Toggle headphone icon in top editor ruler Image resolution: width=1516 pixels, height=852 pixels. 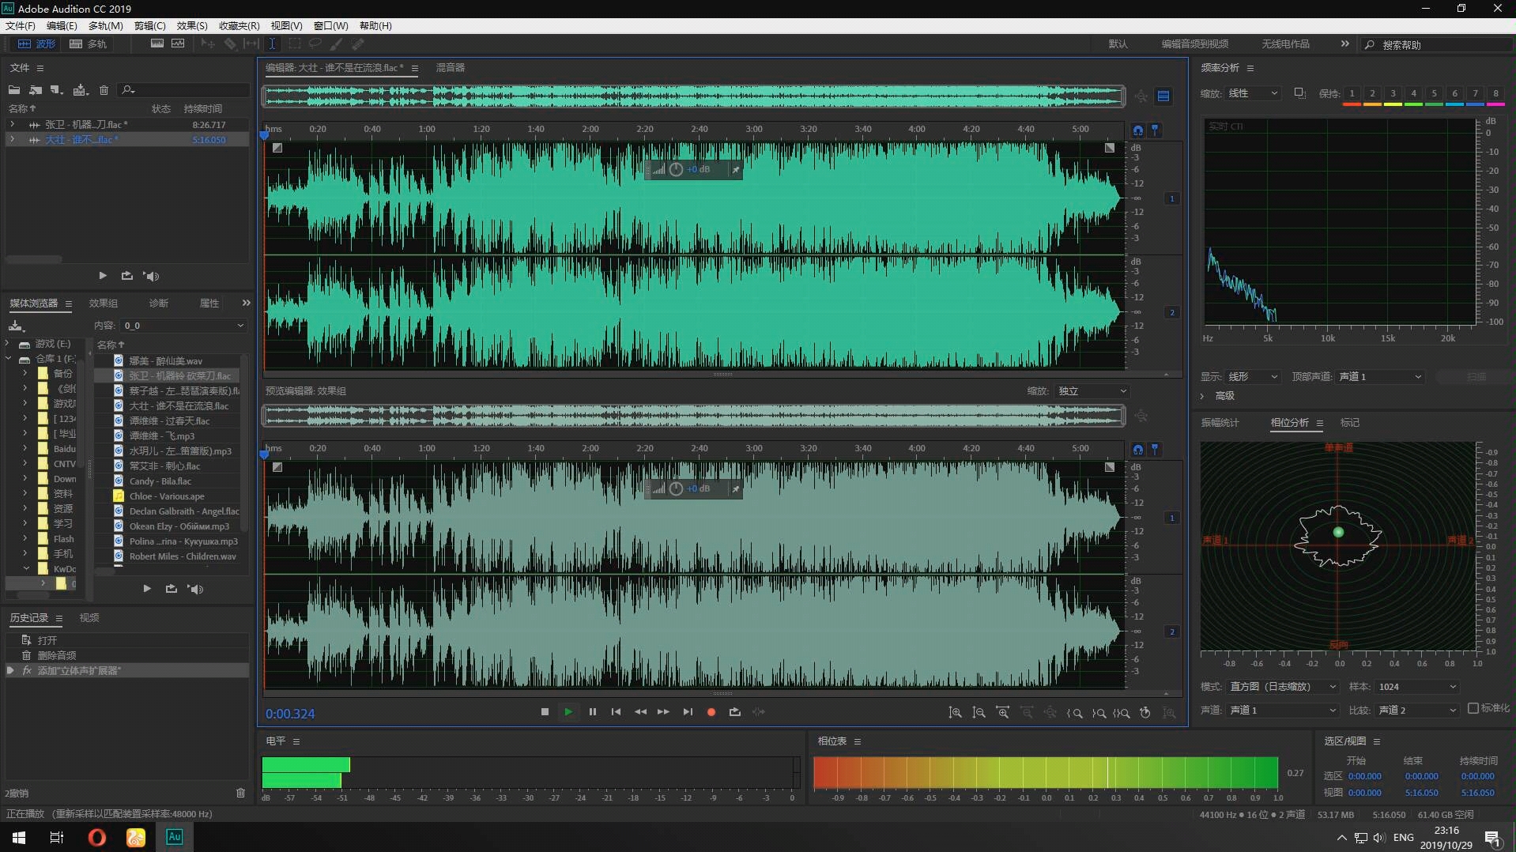1138,130
